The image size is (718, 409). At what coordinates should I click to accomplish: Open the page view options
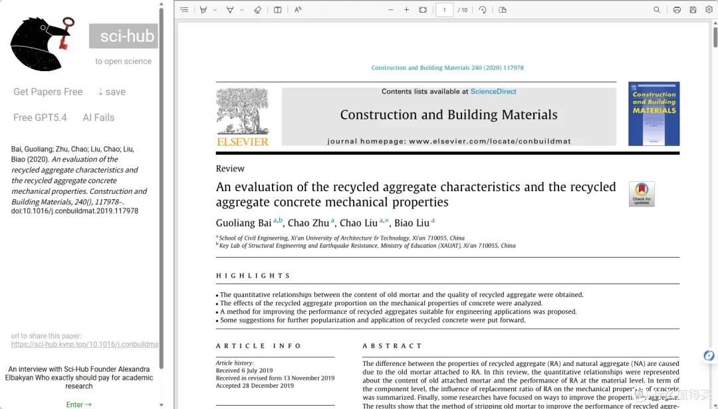point(503,9)
